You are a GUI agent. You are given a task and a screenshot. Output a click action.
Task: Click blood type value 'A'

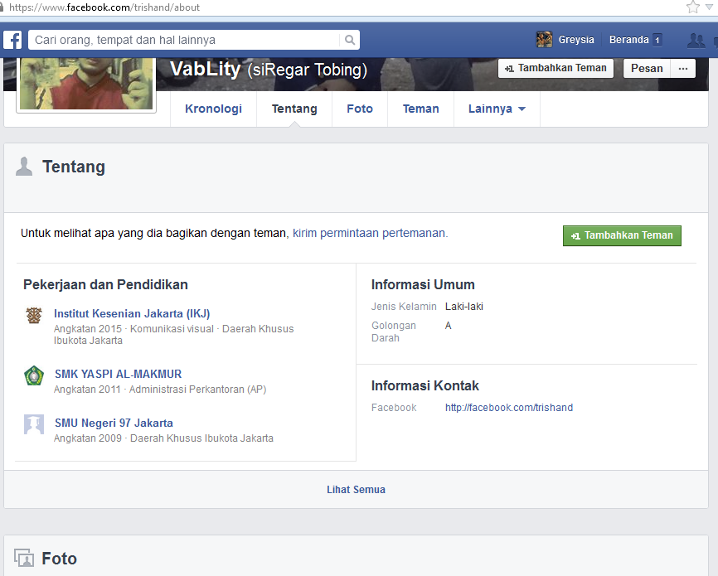[449, 326]
